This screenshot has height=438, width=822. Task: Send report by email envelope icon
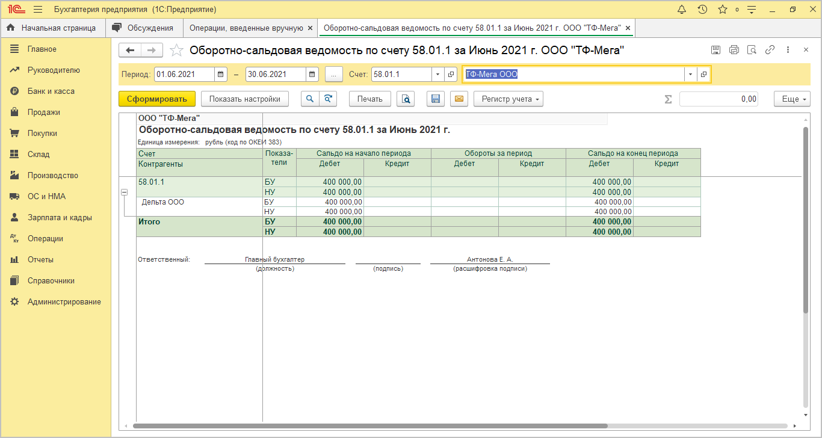[x=459, y=99]
